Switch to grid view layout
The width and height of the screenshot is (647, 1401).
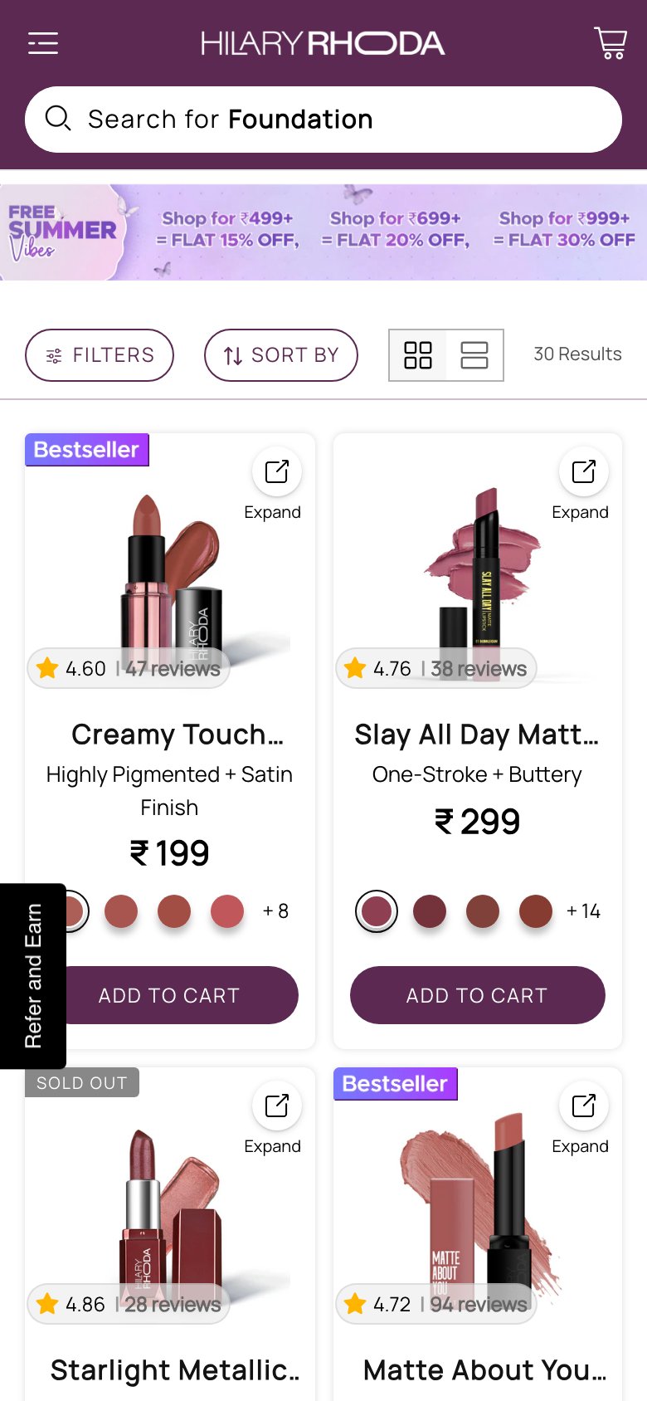[x=418, y=355]
